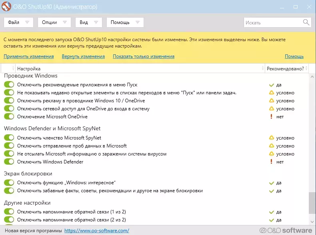
Task: Open the oo-software.com link in status bar
Action: point(97,231)
